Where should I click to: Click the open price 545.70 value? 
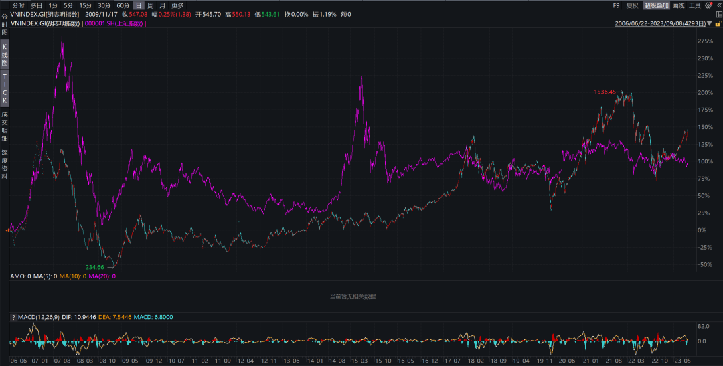click(211, 14)
